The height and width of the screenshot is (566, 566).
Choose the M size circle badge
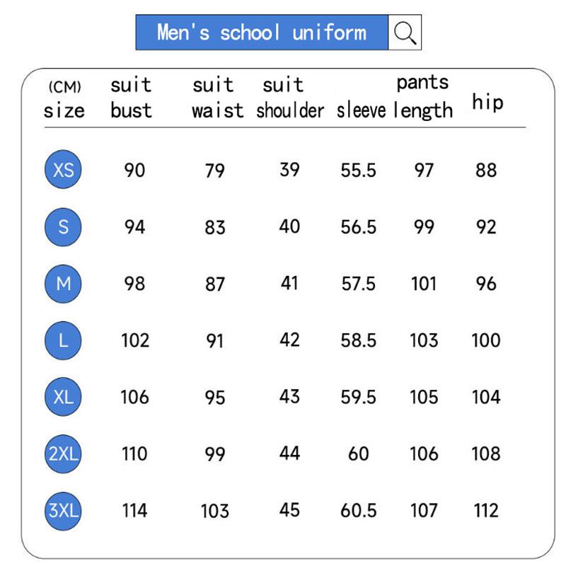coord(64,284)
